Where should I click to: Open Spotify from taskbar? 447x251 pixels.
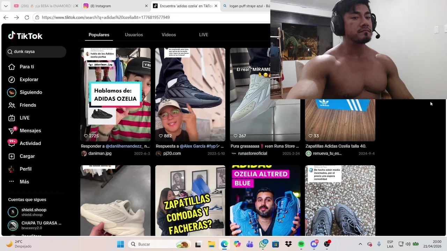point(301,244)
